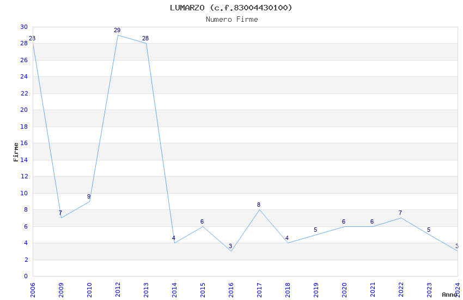Select x-axis year label "2020"
This screenshot has width=463, height=300.
pyautogui.click(x=344, y=290)
